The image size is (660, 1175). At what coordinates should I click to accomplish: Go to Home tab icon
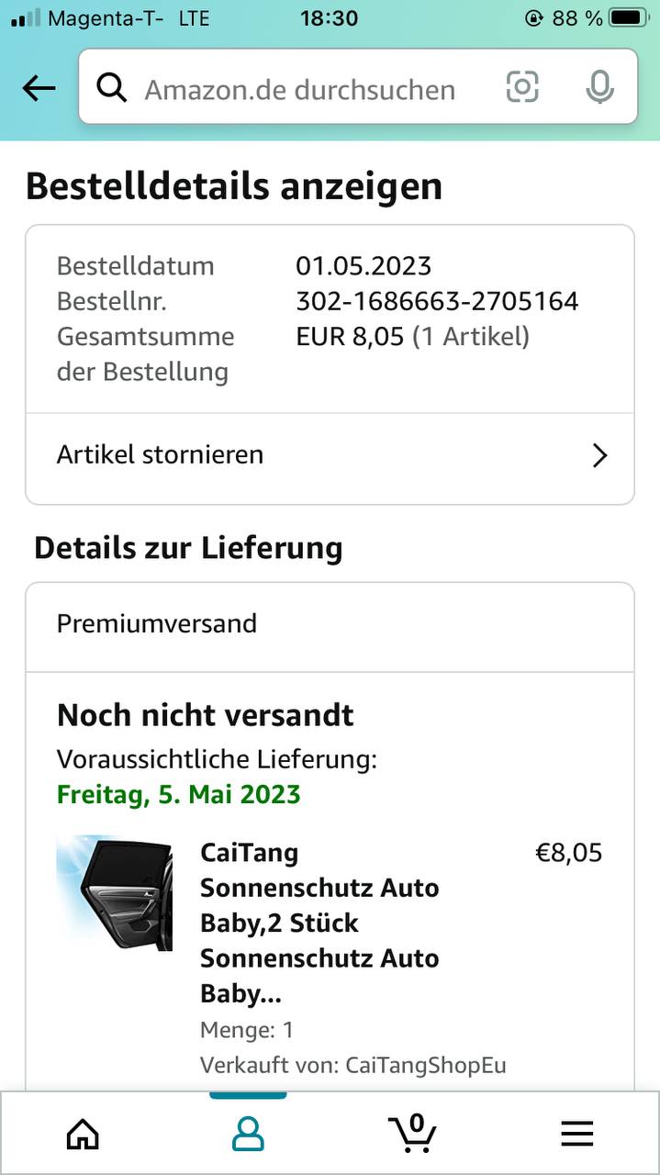click(83, 1134)
